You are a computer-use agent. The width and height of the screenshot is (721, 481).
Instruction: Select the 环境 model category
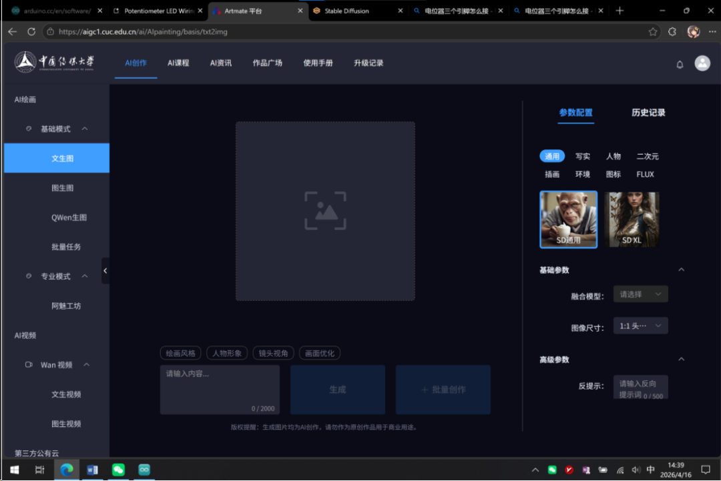pos(582,174)
